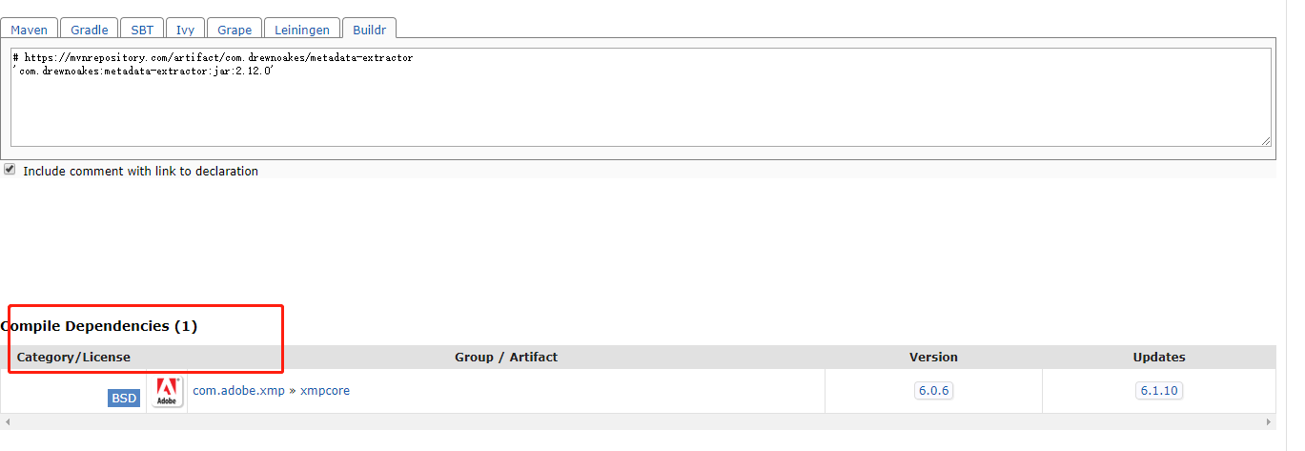The image size is (1305, 451).
Task: Click the right scroll arrow
Action: click(x=1269, y=421)
